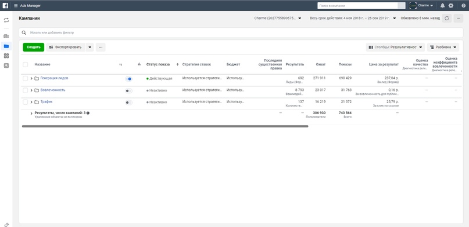Click the sort arrow beside Статус показа
The width and height of the screenshot is (469, 227).
pos(177,64)
